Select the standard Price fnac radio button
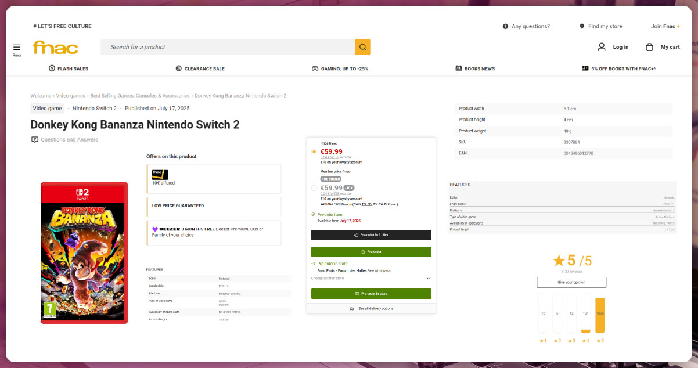 pos(314,151)
